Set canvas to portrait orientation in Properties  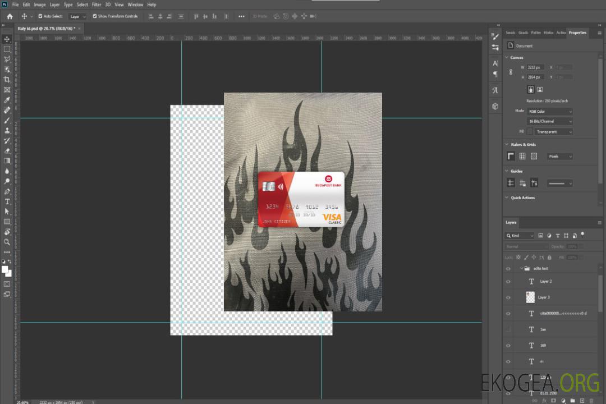coord(530,89)
